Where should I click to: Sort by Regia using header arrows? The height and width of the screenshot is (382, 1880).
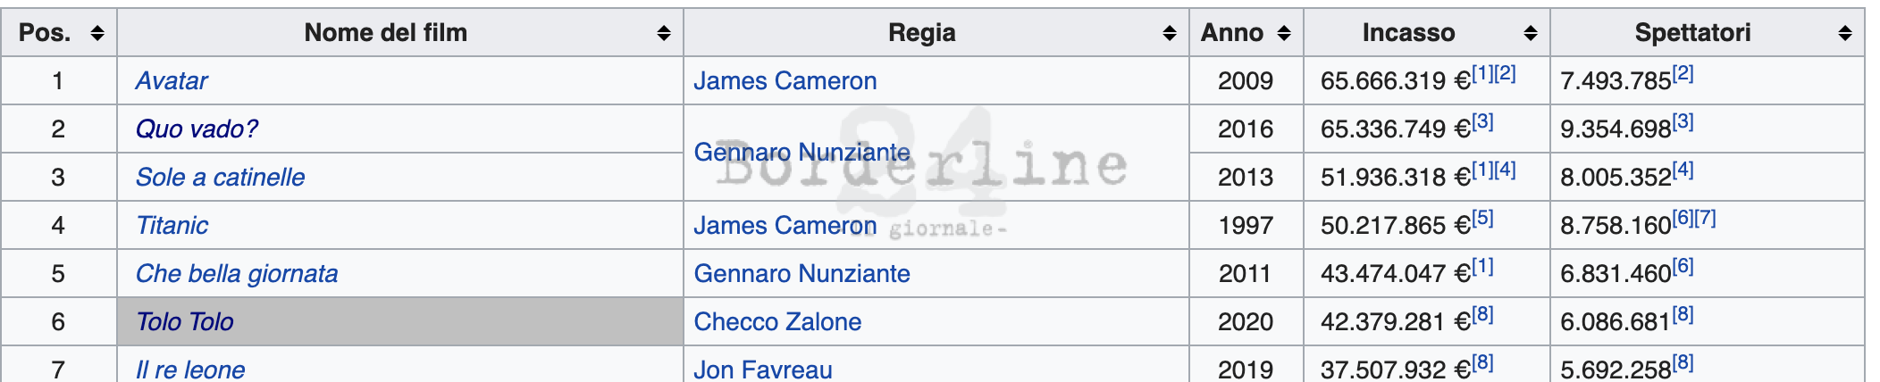[x=1170, y=33]
